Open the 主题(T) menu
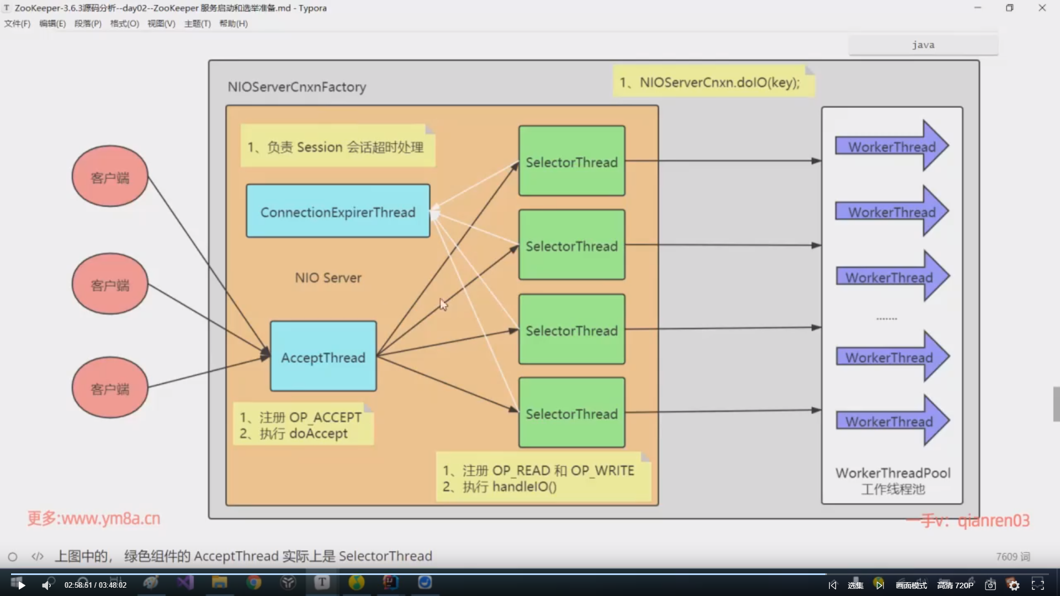The image size is (1060, 596). pos(197,24)
